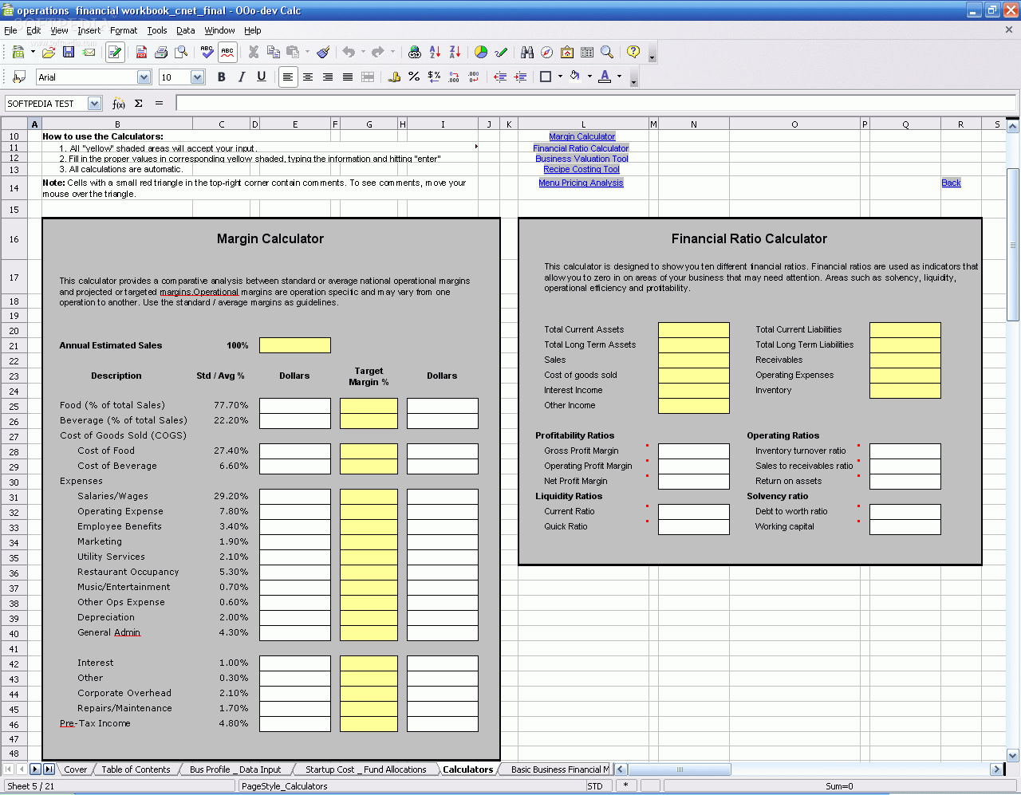Follow Margin Calculator link
Viewport: 1021px width, 795px height.
pyautogui.click(x=582, y=136)
